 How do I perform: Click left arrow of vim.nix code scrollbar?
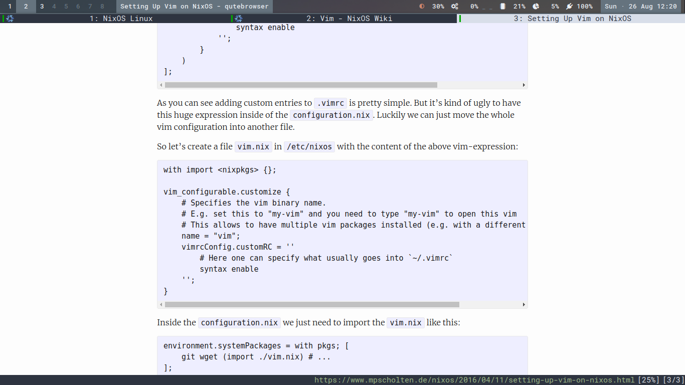click(161, 304)
